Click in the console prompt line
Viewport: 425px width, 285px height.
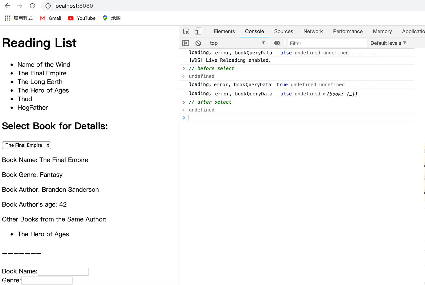301,118
